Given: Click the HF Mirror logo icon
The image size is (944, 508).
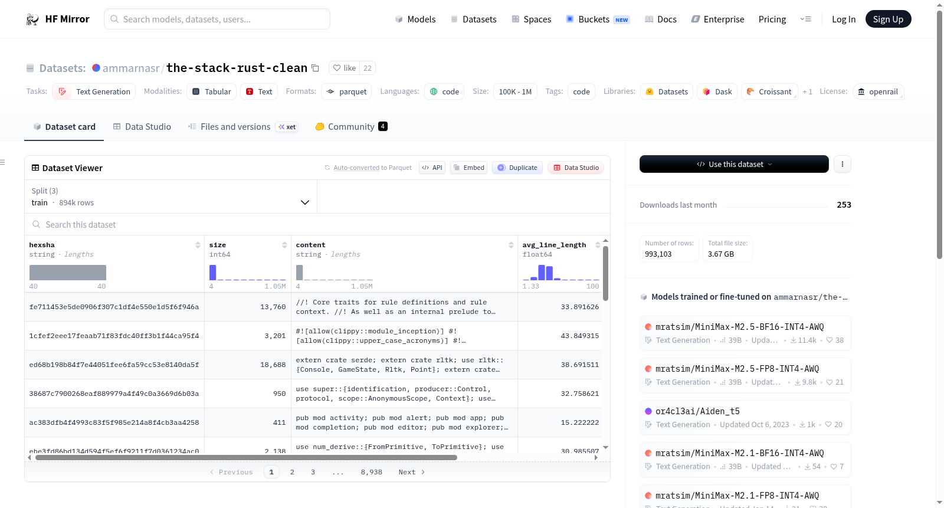Looking at the screenshot, I should [32, 19].
